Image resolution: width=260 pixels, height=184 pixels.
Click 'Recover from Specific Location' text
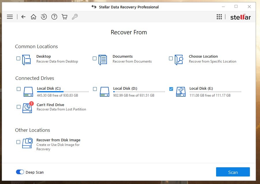[x=212, y=61]
